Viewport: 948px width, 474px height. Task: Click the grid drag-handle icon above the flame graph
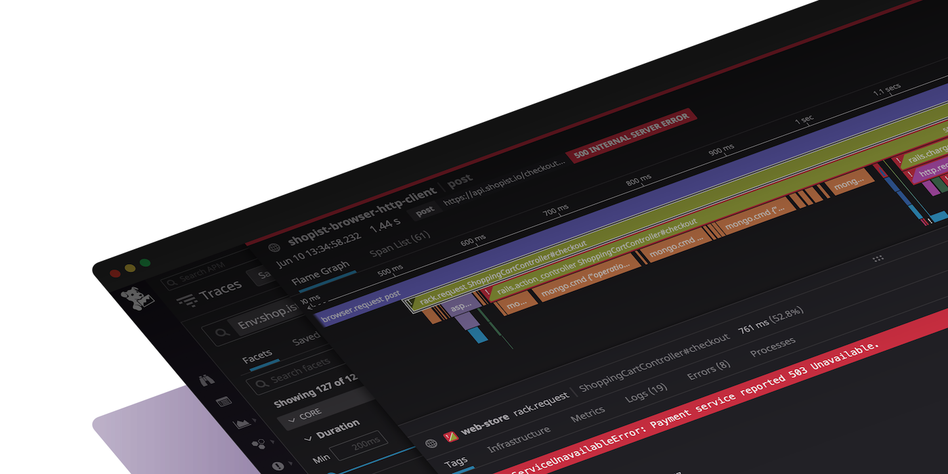878,259
